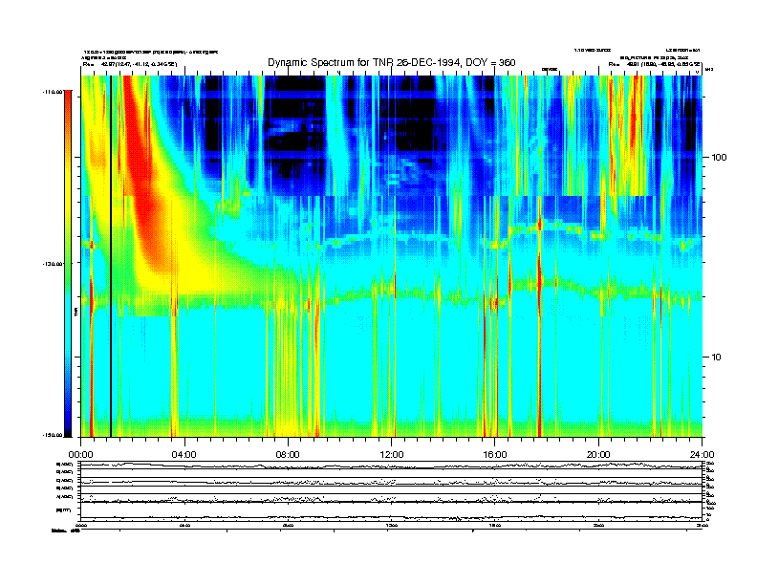The height and width of the screenshot is (585, 757).
Task: Click the top trace in the lower panel
Action: (x=391, y=466)
